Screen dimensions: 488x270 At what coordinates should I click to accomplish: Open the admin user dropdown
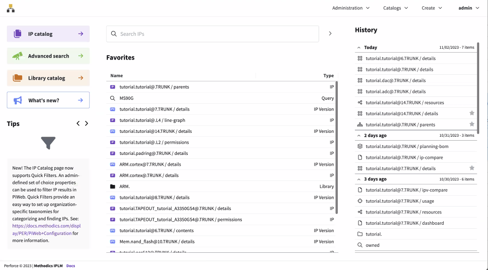coord(468,8)
